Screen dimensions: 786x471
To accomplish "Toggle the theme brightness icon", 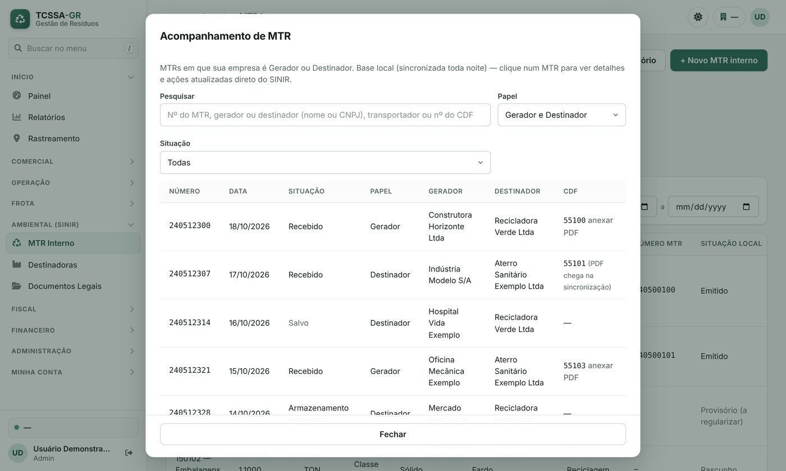I will click(x=698, y=17).
